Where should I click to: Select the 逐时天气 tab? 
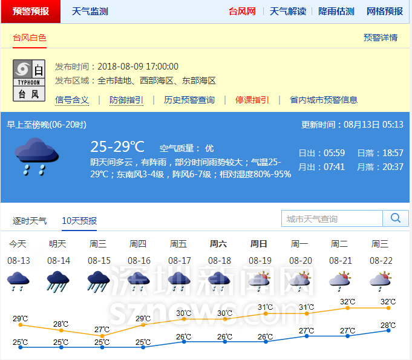coord(30,221)
